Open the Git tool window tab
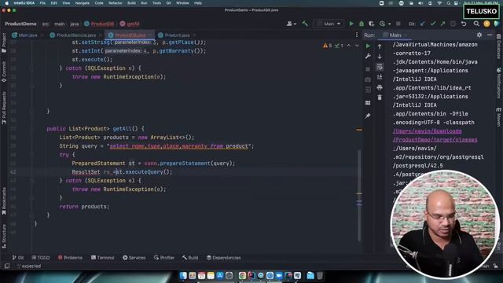503x283 pixels. 18,258
